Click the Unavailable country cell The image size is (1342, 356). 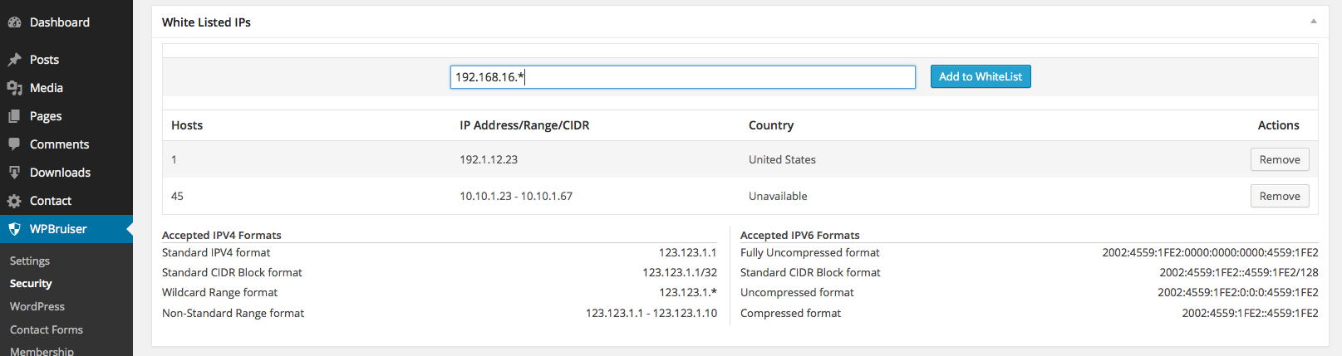click(x=778, y=196)
